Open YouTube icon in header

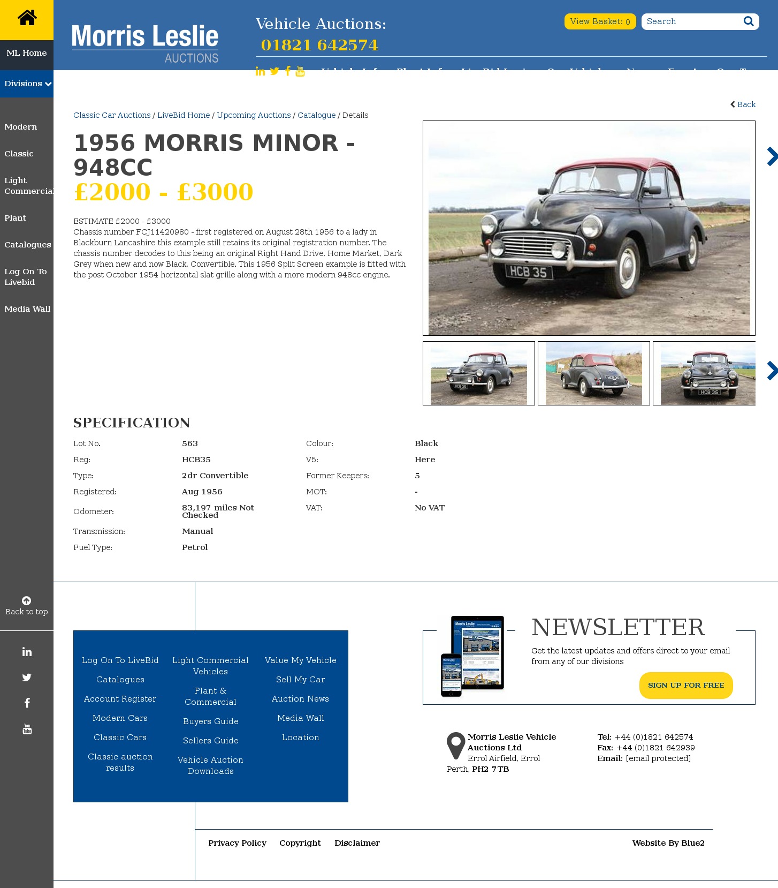pos(300,71)
